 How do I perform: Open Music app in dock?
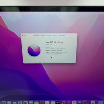(63, 102)
